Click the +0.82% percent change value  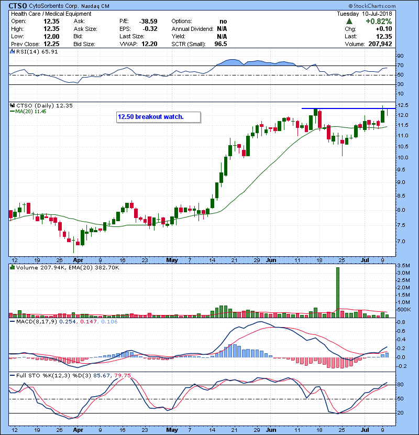point(379,21)
